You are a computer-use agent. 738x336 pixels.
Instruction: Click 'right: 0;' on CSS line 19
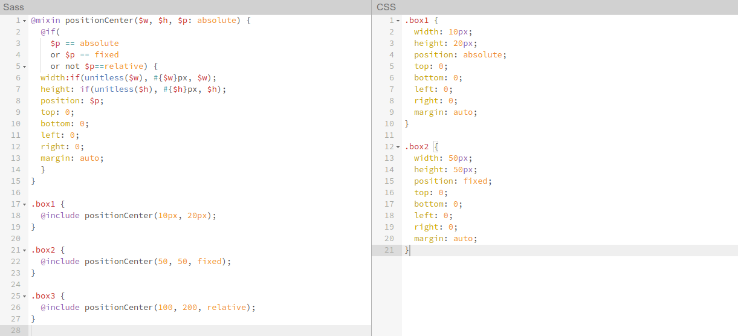pos(436,227)
